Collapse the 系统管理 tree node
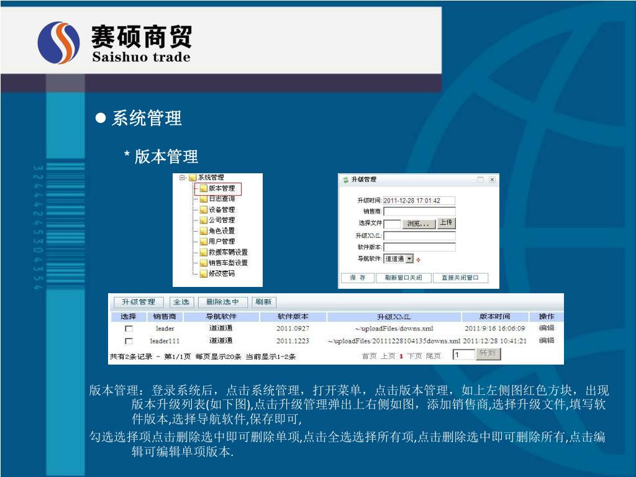The height and width of the screenshot is (477, 636). (183, 178)
